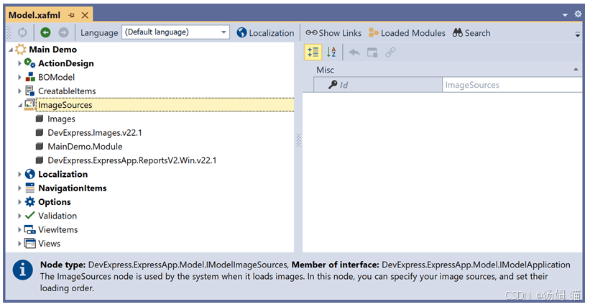Open the document tabs dropdown arrow
The width and height of the screenshot is (590, 307).
(x=565, y=15)
